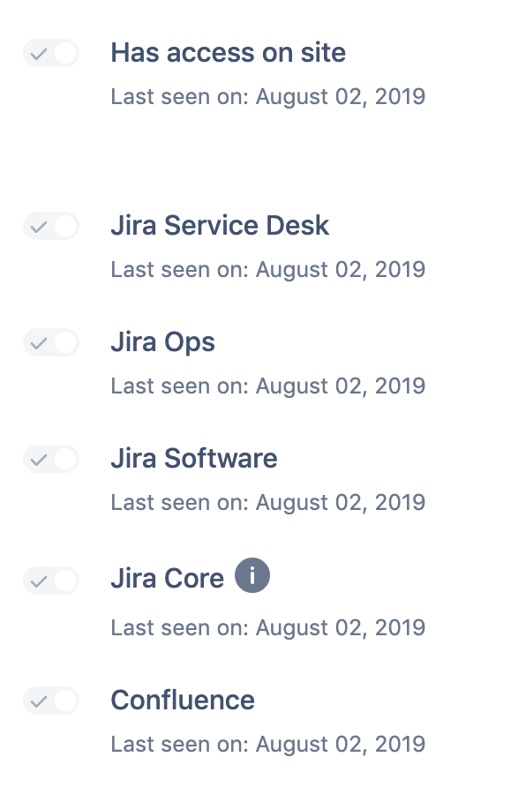This screenshot has width=526, height=787.
Task: Open the Jira Service Desk product label
Action: click(219, 226)
